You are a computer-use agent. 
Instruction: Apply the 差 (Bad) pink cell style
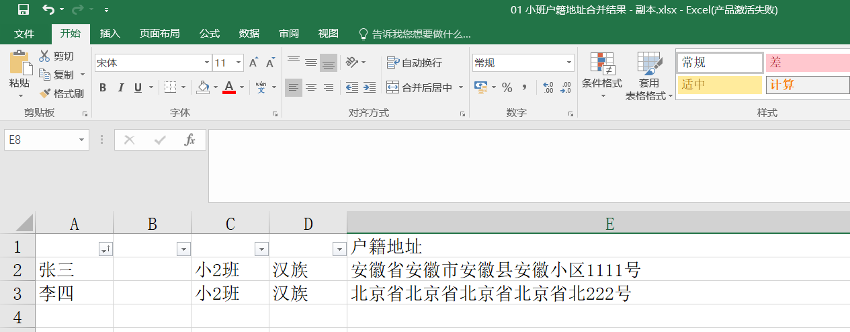pyautogui.click(x=808, y=63)
